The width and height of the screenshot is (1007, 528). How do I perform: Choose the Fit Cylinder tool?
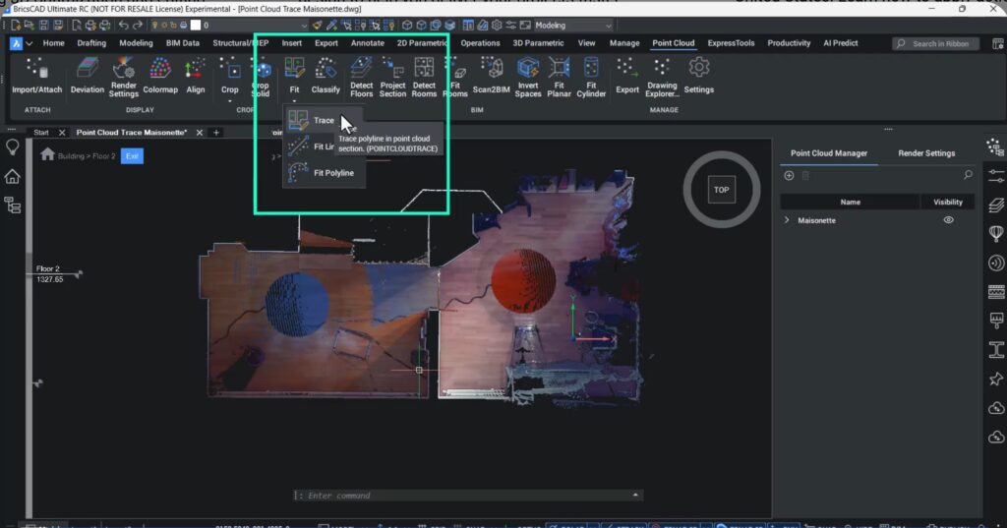click(591, 77)
